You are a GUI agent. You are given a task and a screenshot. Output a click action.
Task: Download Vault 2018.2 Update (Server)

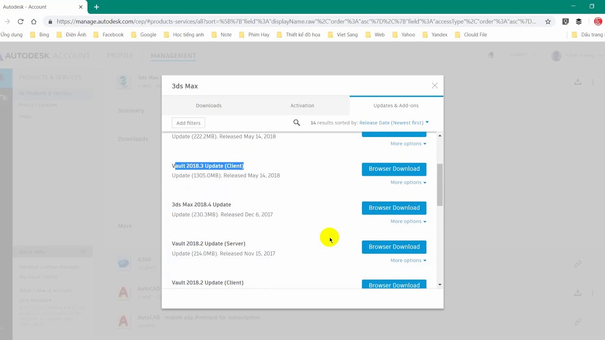(394, 247)
